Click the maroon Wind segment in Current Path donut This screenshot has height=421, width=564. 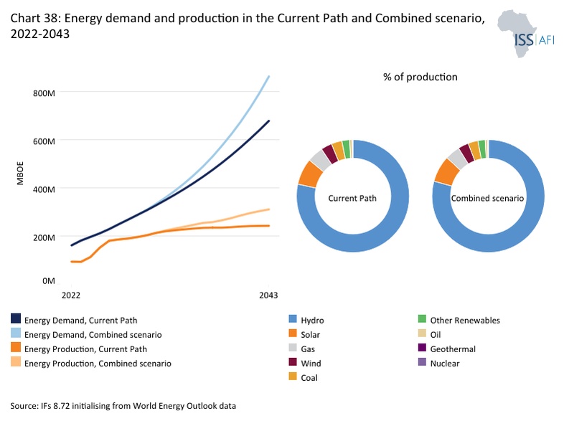click(330, 153)
